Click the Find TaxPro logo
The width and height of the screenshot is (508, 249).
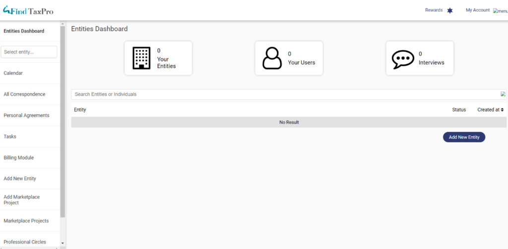[28, 10]
